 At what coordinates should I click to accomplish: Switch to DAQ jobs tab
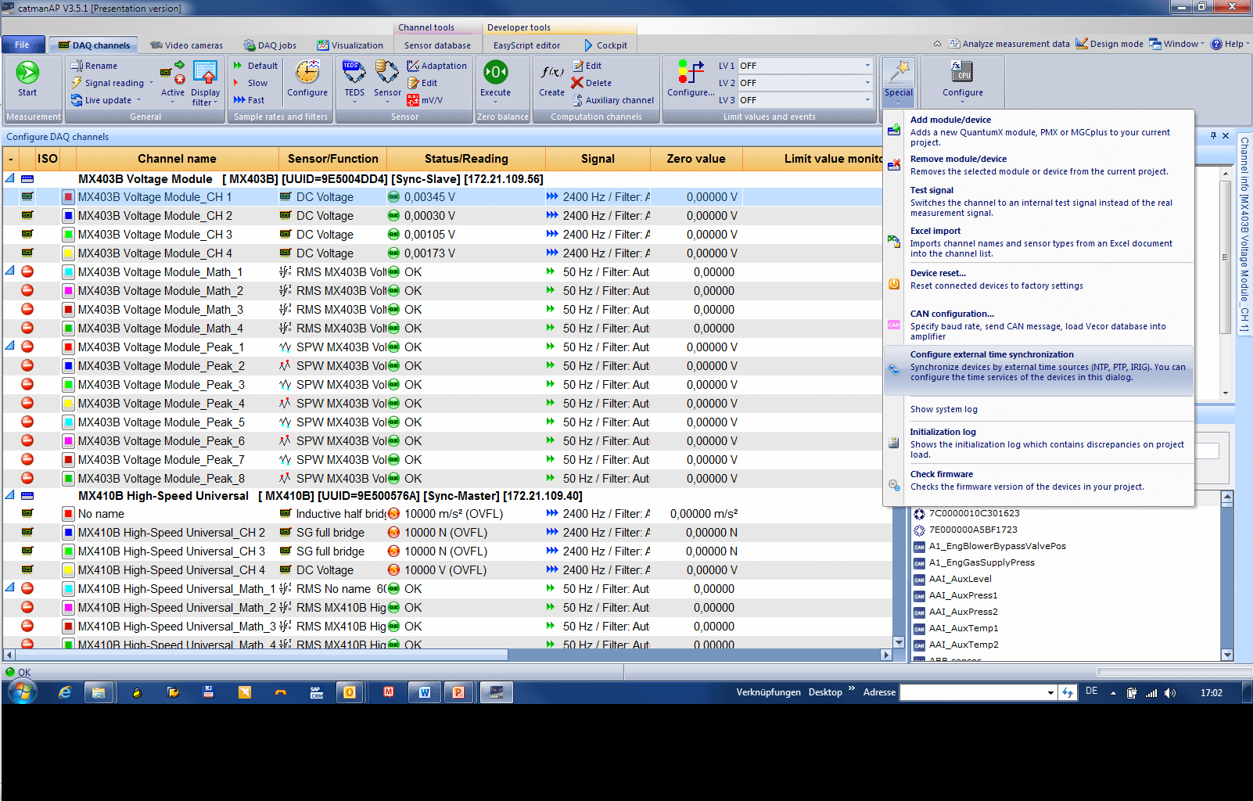coord(270,45)
